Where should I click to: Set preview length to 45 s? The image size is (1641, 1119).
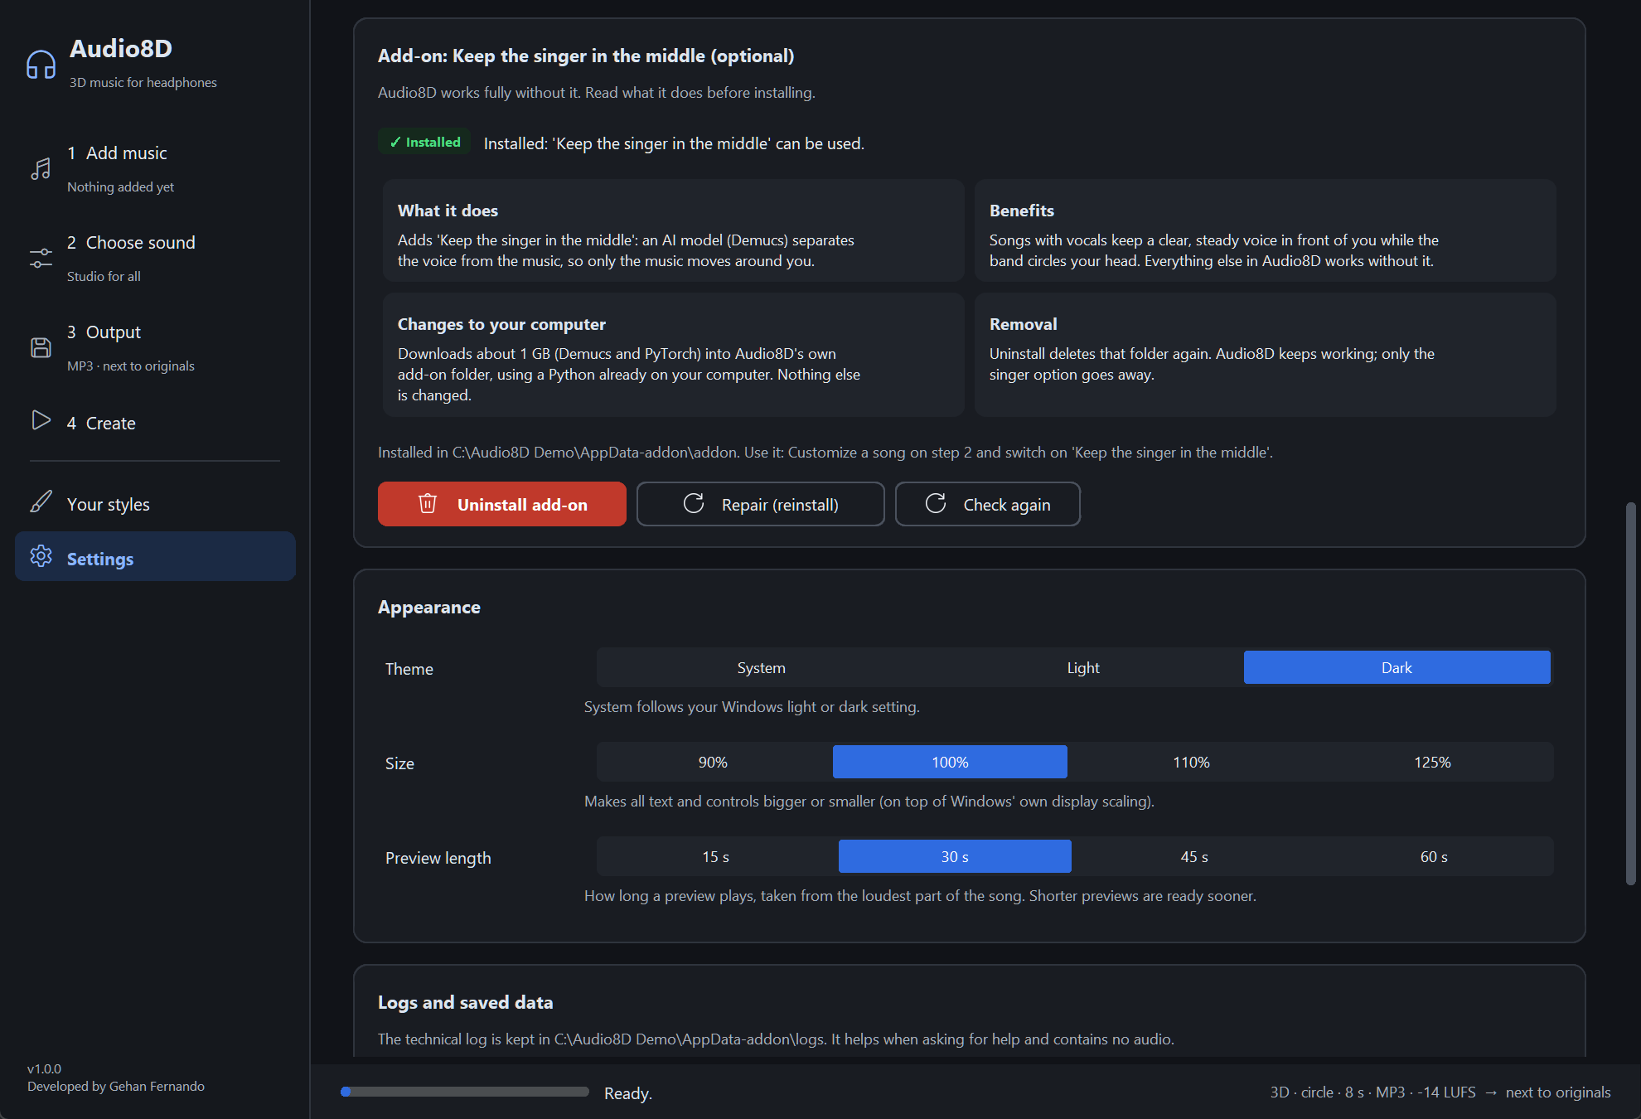coord(1194,856)
